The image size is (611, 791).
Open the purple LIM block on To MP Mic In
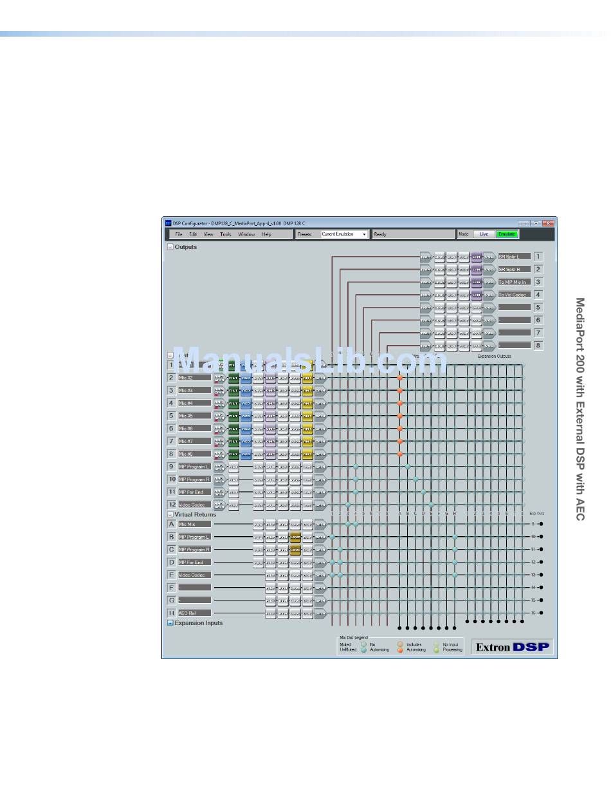477,282
